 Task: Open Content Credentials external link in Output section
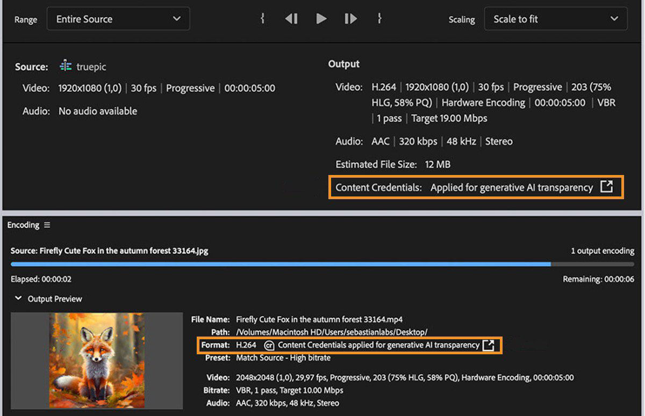click(x=607, y=187)
